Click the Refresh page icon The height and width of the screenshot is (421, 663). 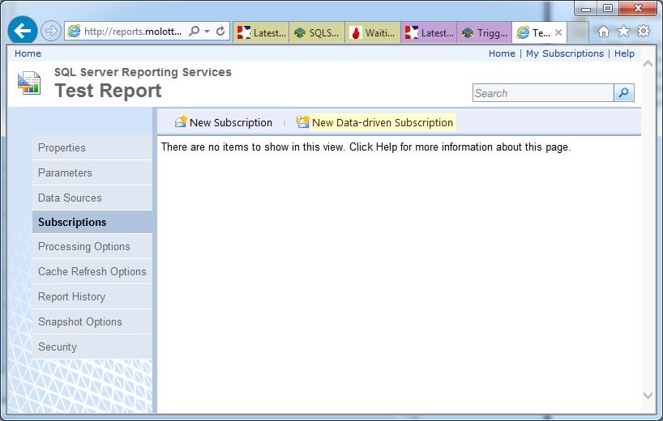tap(220, 32)
